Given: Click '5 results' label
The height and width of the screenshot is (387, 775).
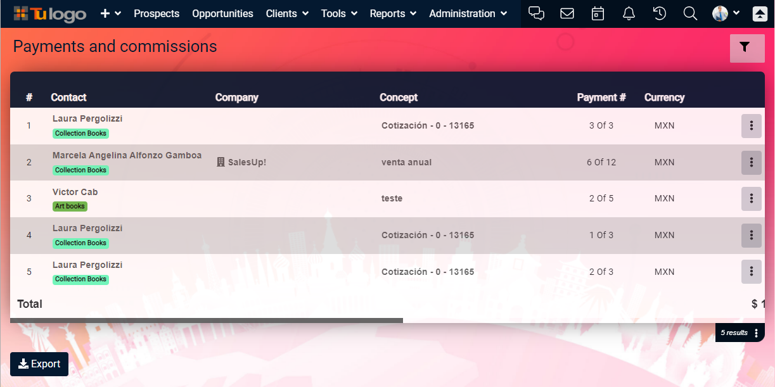Looking at the screenshot, I should pos(734,333).
